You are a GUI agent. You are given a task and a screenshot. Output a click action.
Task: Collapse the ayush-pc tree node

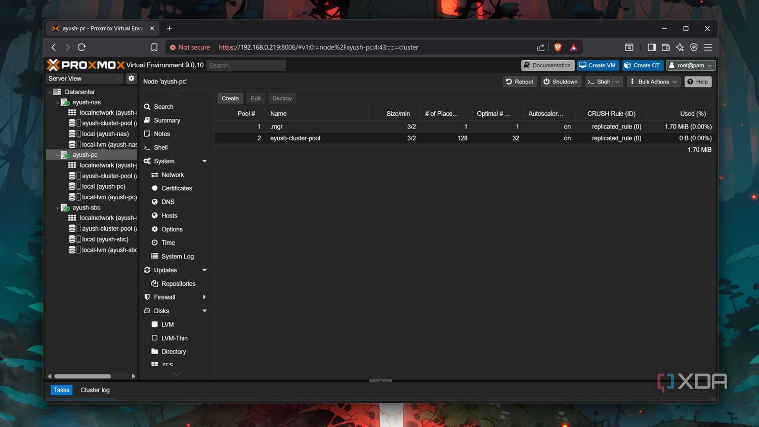pos(57,155)
